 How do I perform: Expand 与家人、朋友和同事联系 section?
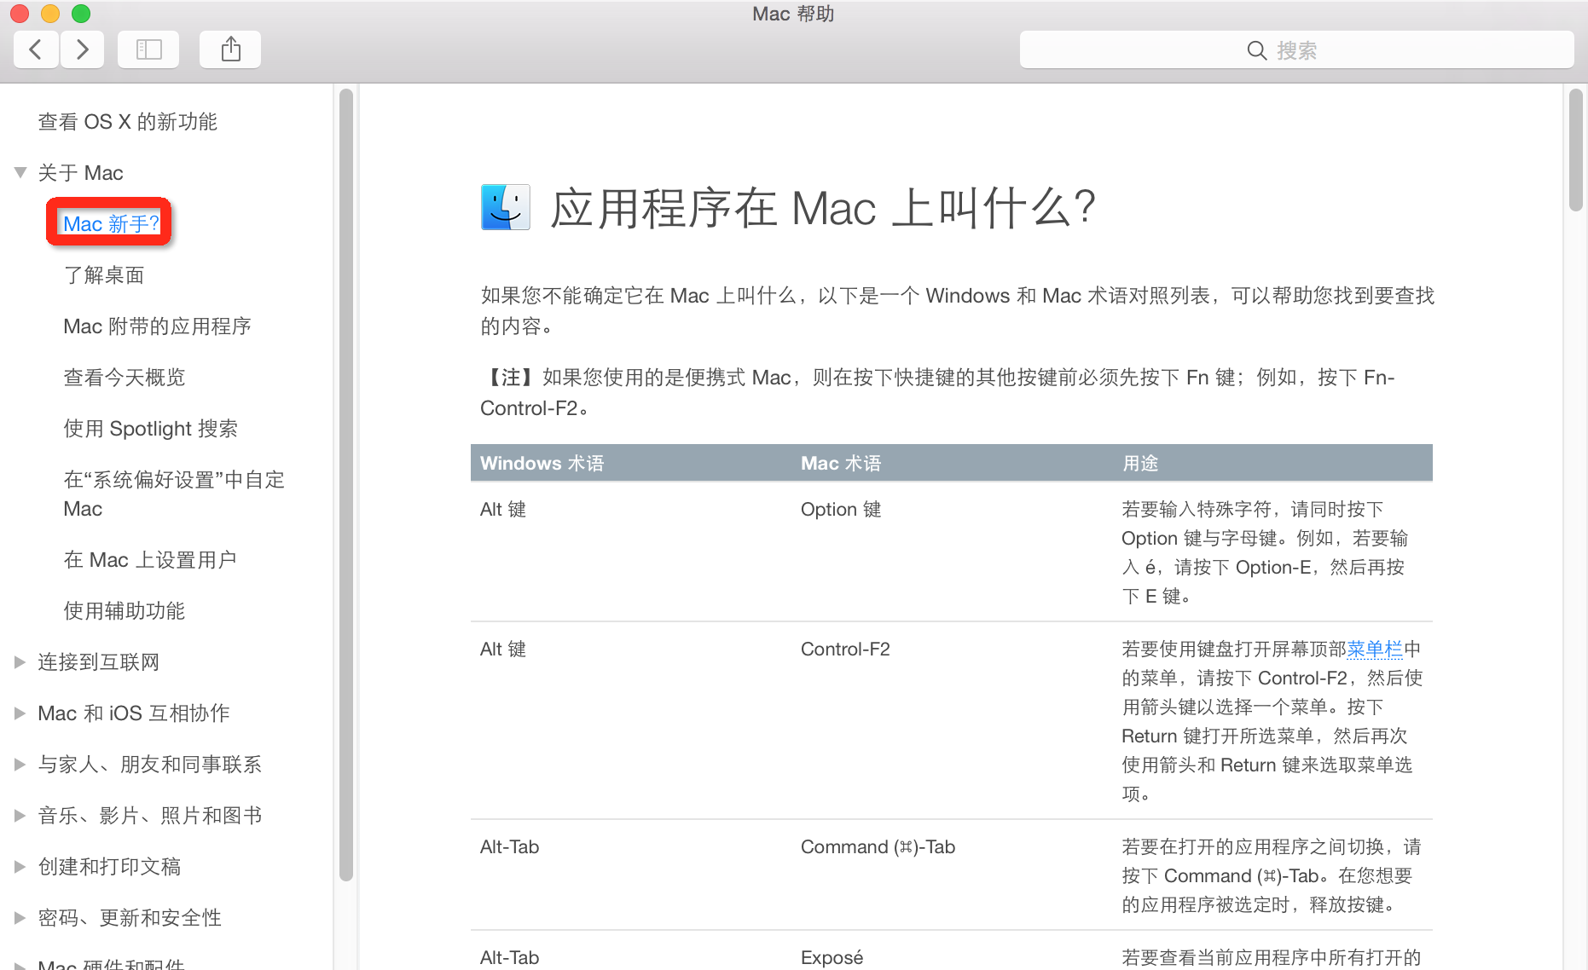[x=20, y=765]
